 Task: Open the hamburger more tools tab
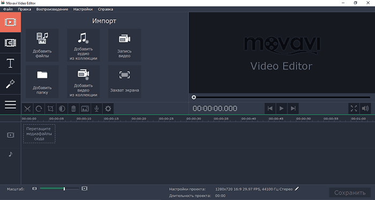[x=10, y=105]
